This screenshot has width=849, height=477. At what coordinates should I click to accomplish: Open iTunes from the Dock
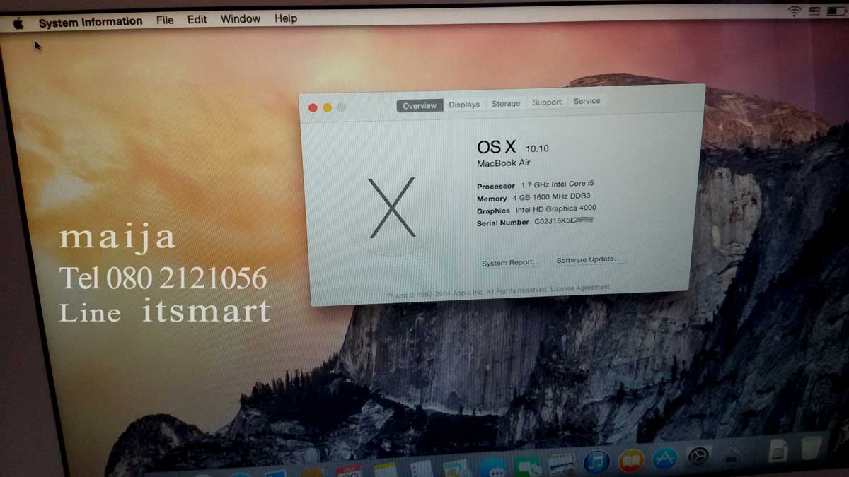click(x=596, y=462)
